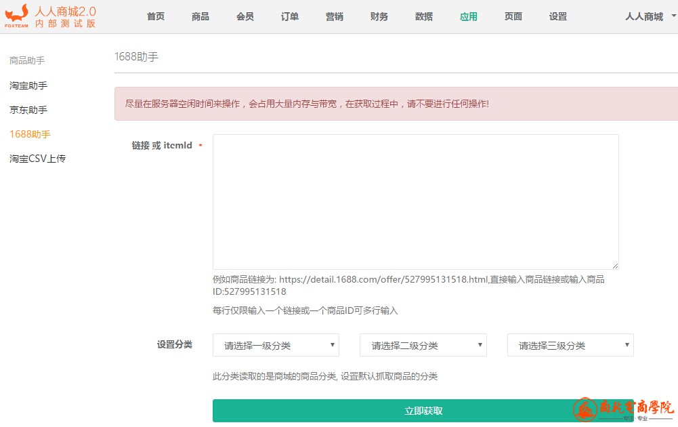The width and height of the screenshot is (678, 427).
Task: Click the 设置分类 field label
Action: point(175,344)
